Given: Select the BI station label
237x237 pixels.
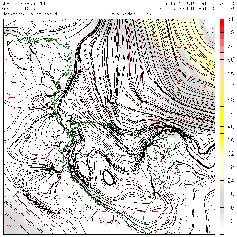Looking at the screenshot, I should tap(75, 119).
